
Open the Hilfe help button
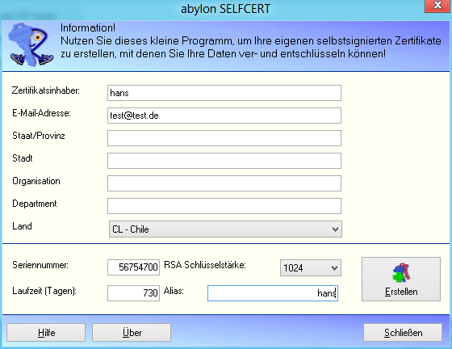click(46, 333)
